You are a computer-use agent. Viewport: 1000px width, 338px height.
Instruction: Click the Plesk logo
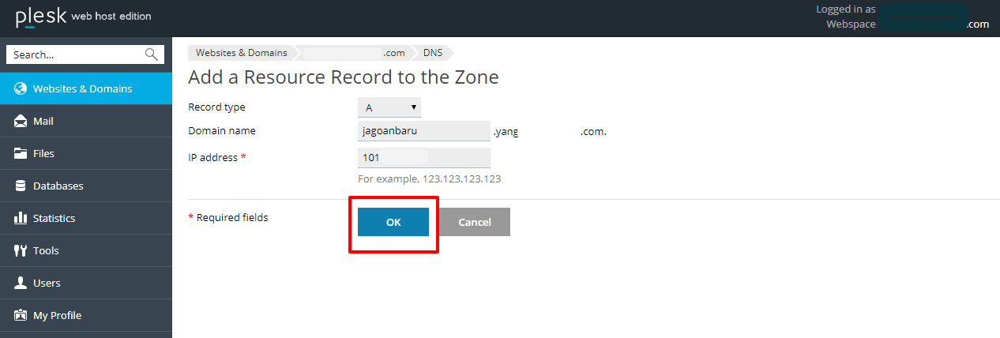39,17
